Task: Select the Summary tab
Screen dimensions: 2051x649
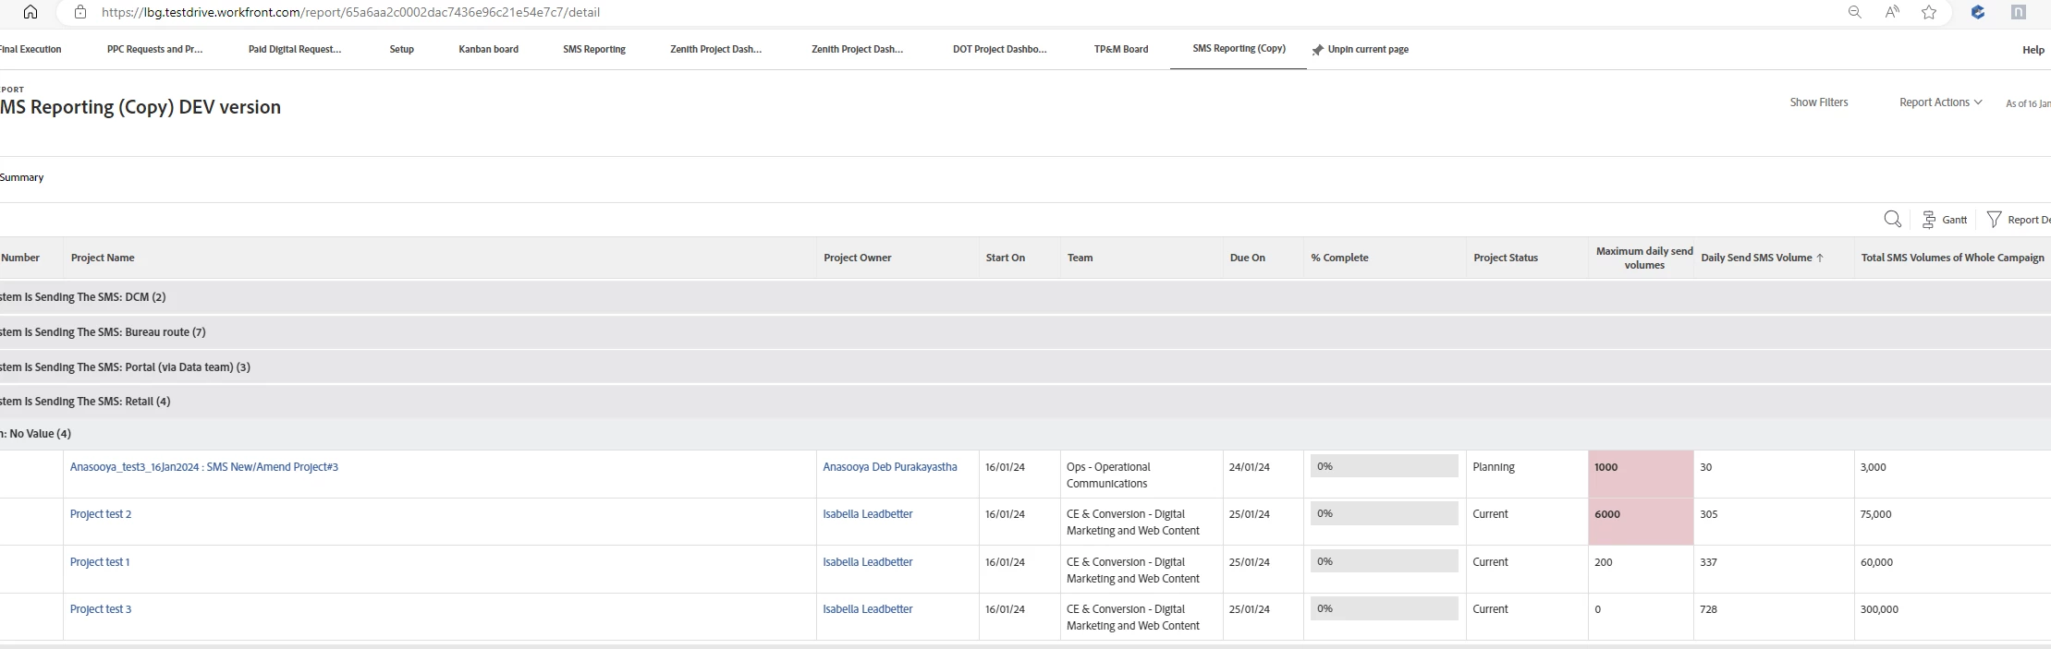Action: coord(21,177)
